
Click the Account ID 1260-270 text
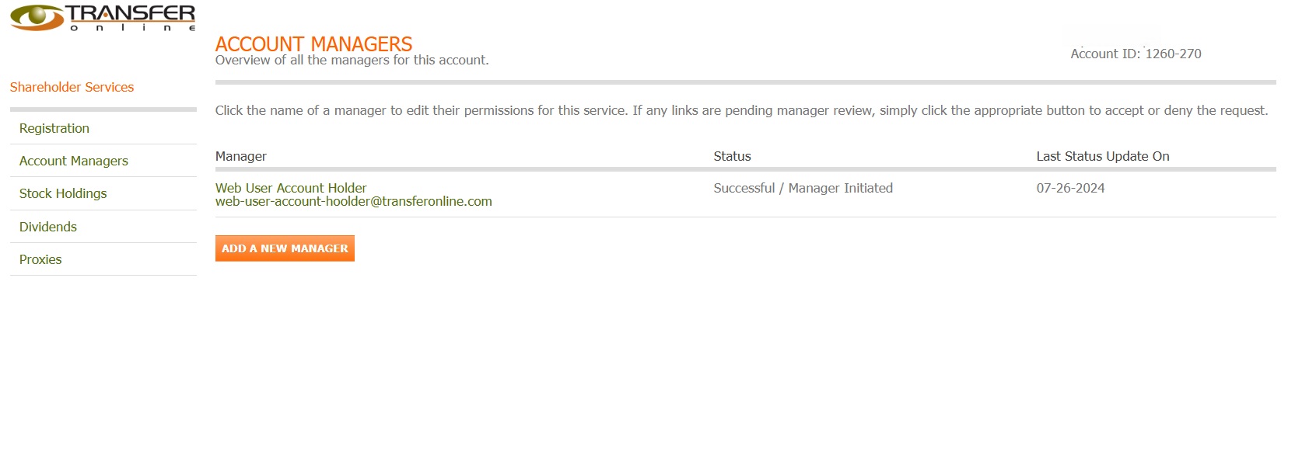(x=1136, y=54)
